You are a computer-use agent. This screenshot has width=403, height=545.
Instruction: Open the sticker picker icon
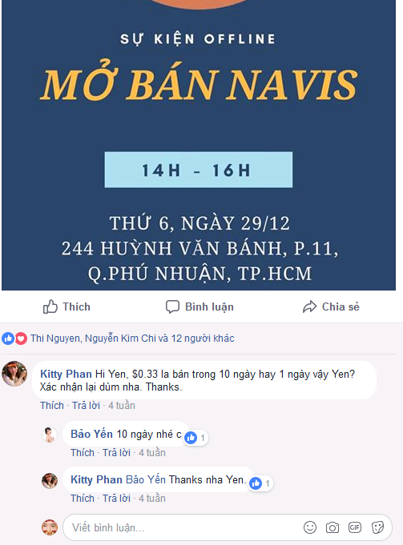coord(377,527)
